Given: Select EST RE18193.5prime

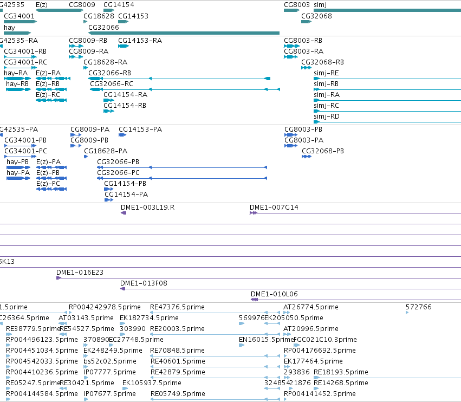Looking at the screenshot, I should [x=341, y=372].
